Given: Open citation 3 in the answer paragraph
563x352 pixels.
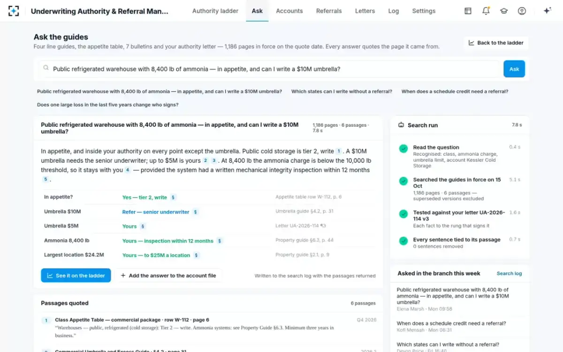Looking at the screenshot, I should click(214, 161).
